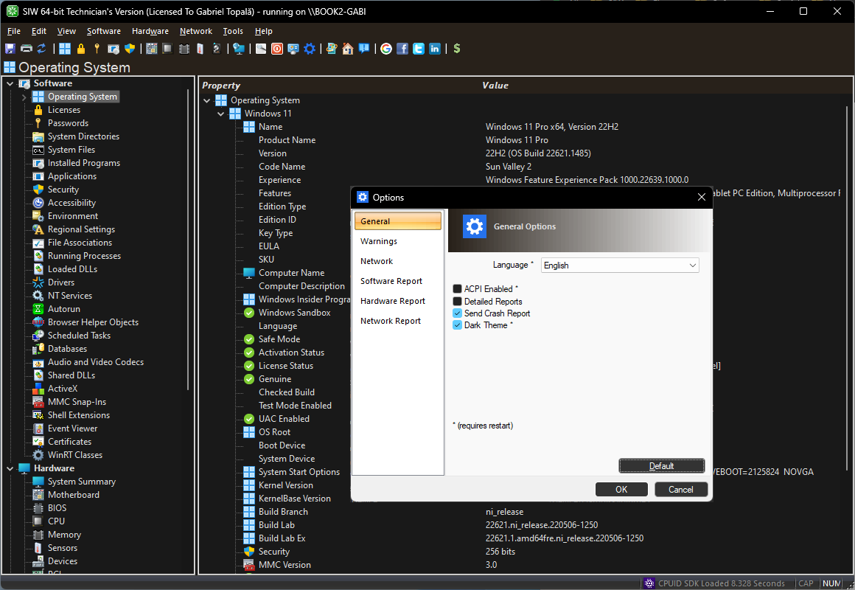Open the Language dropdown set to English

tap(620, 265)
